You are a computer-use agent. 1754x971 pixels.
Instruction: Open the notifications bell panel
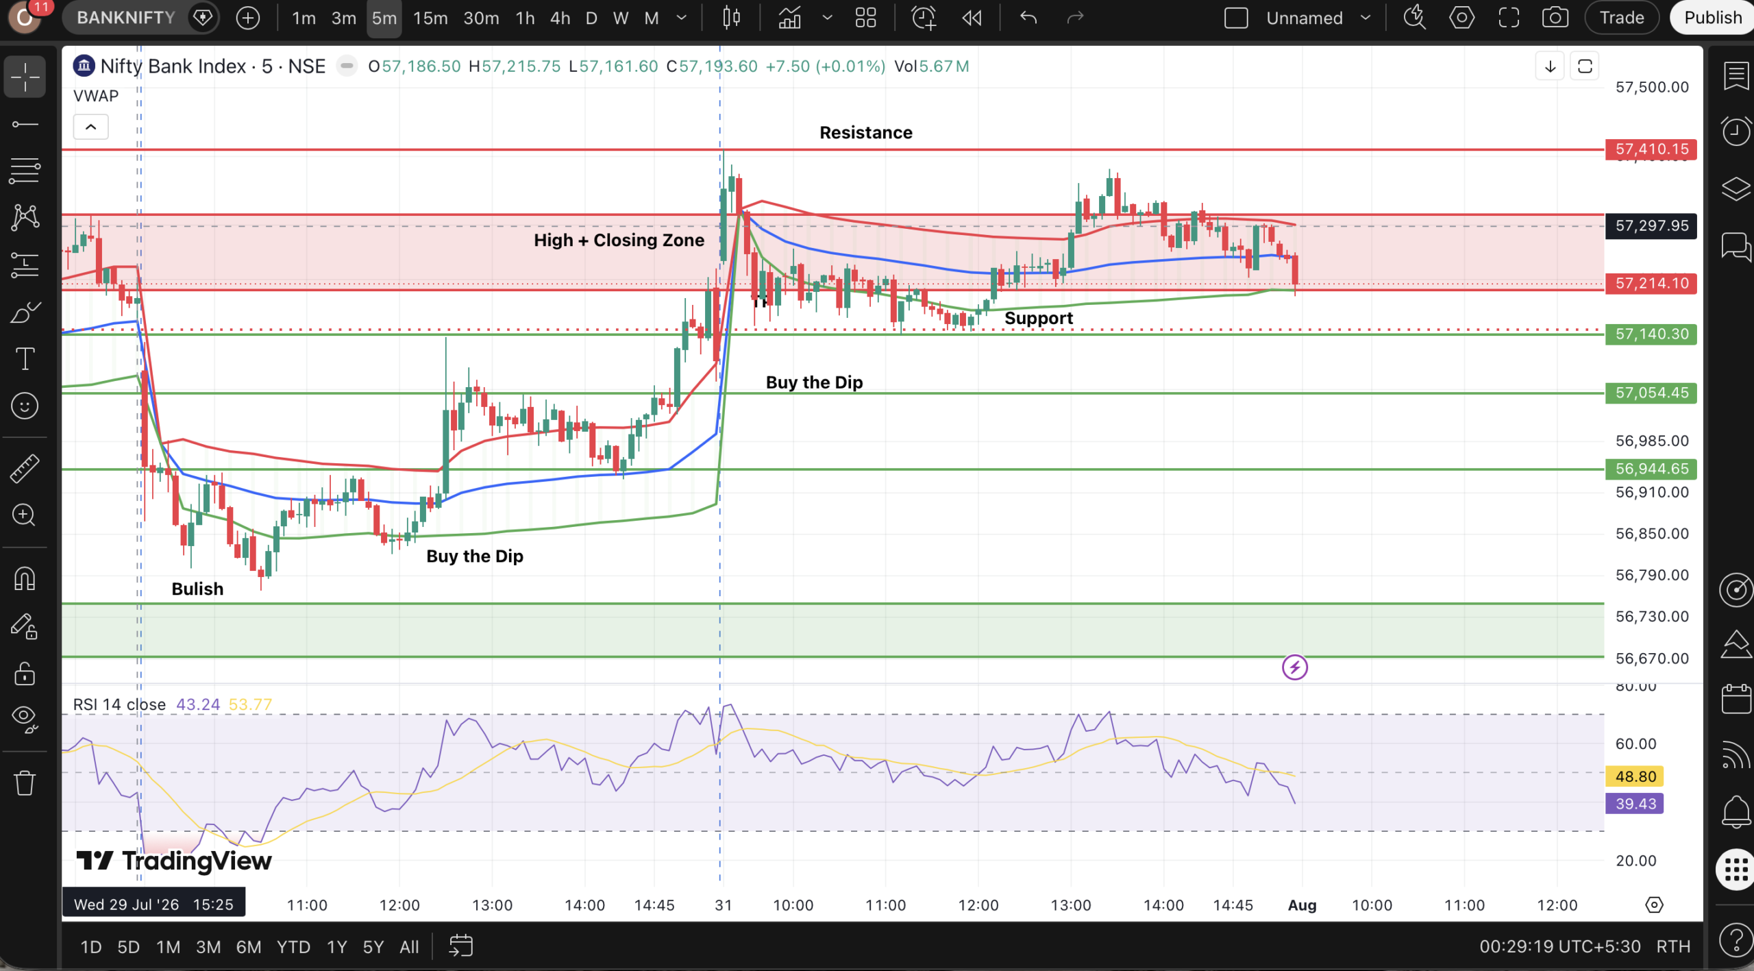click(1736, 812)
